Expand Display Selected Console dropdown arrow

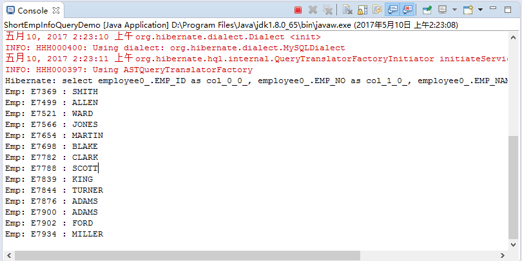pos(454,10)
